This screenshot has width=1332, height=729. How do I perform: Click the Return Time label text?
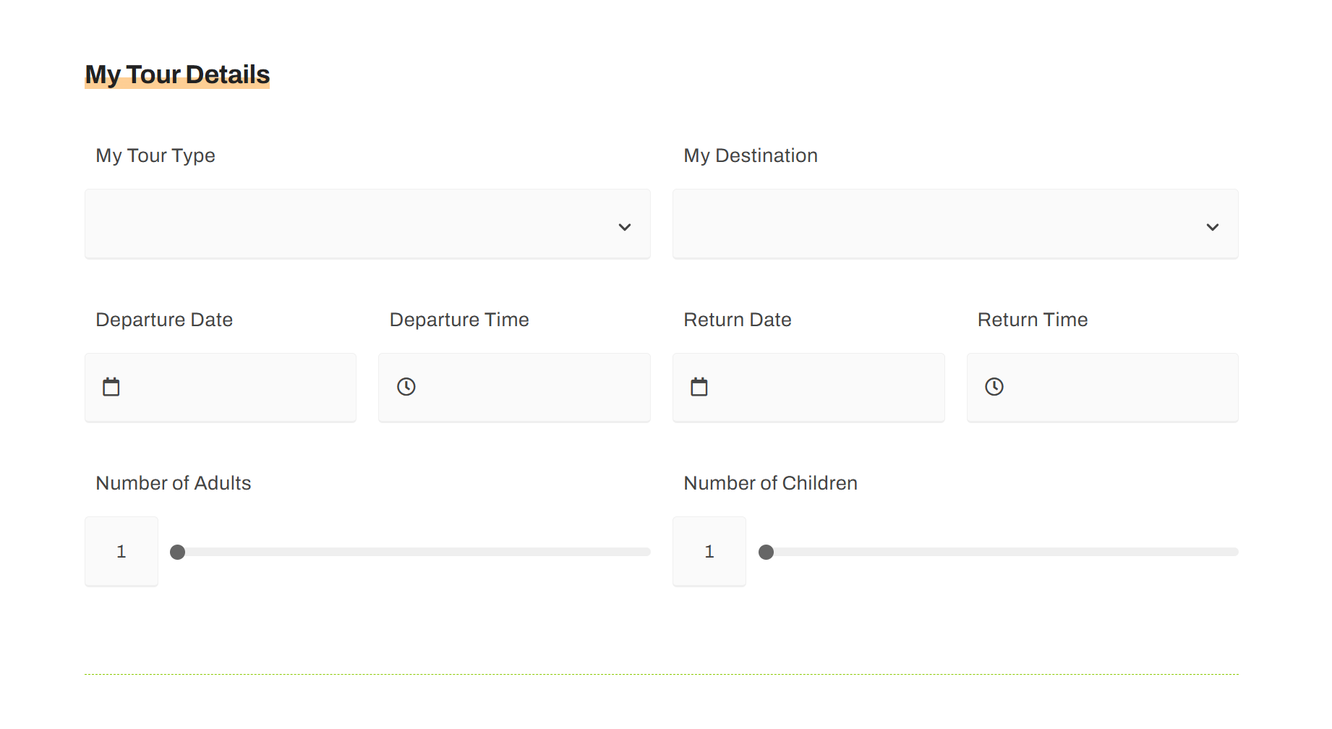1033,320
